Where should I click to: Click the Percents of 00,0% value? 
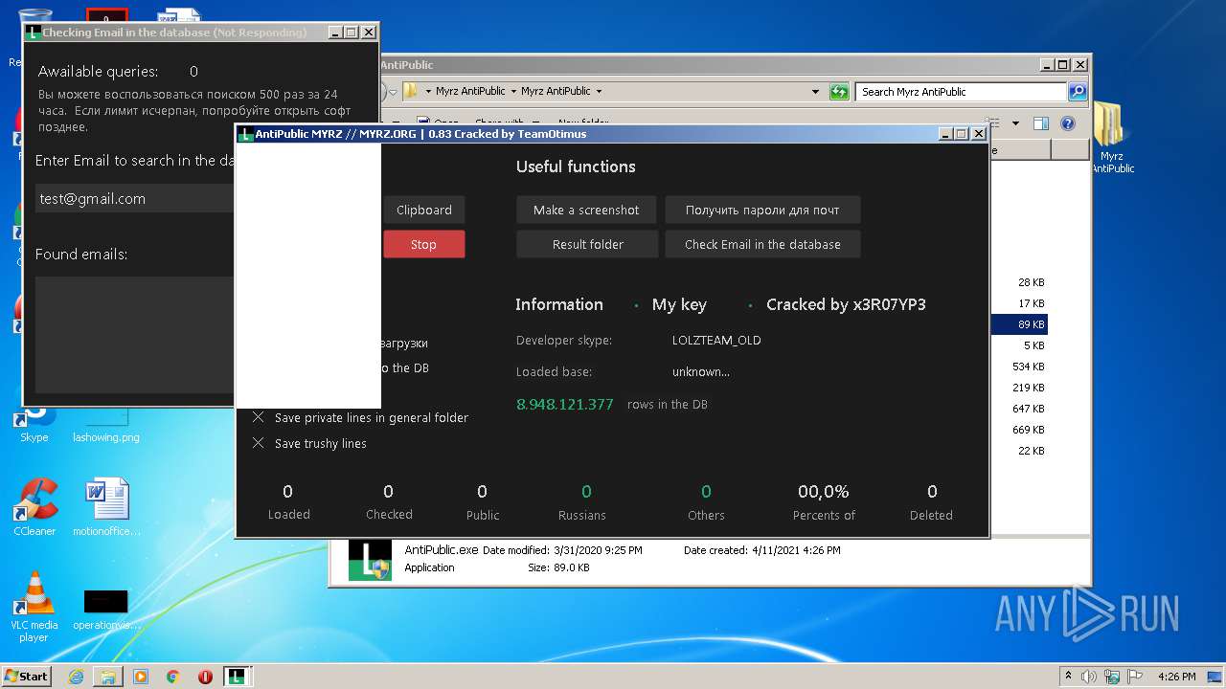coord(824,491)
